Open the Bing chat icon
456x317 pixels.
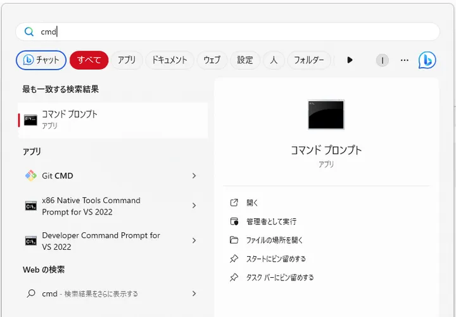pos(427,60)
